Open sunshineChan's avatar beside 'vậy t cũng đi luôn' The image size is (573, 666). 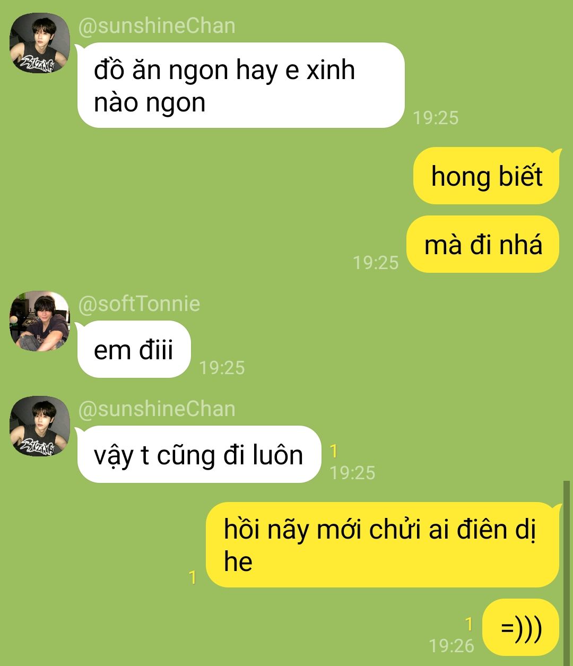coord(40,426)
